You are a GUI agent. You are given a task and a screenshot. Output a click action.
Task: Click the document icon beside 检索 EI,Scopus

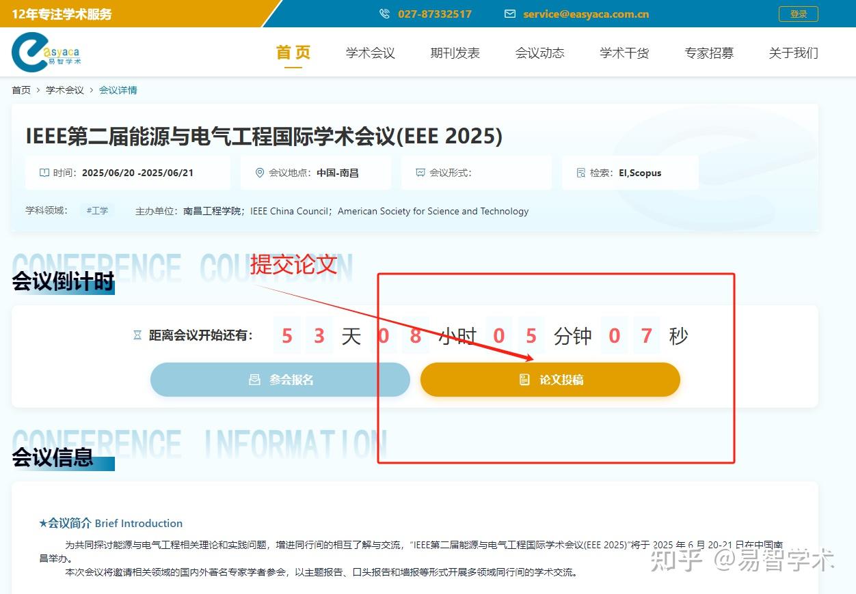pos(580,173)
